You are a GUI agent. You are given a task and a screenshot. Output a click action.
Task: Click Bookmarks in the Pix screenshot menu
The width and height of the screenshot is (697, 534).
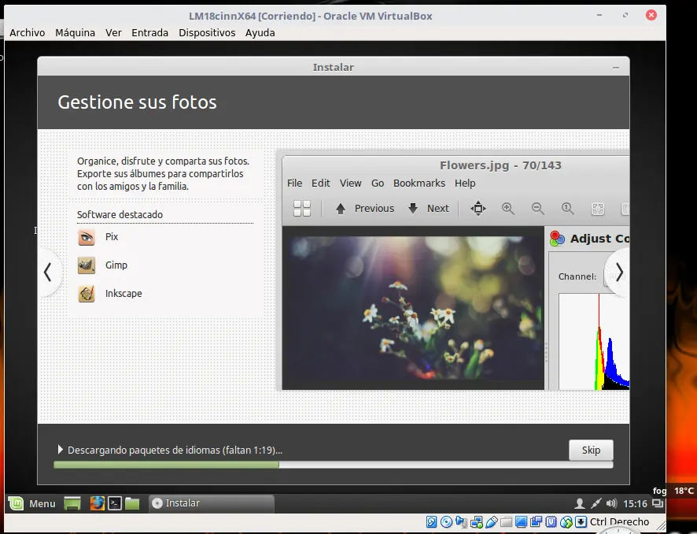click(x=419, y=184)
